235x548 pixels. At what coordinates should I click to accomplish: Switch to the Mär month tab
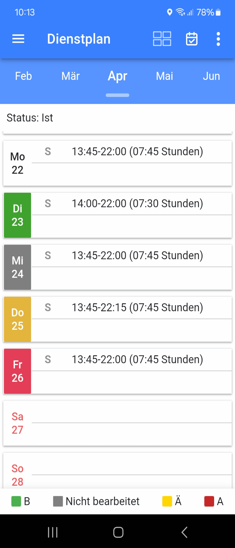[x=70, y=76]
